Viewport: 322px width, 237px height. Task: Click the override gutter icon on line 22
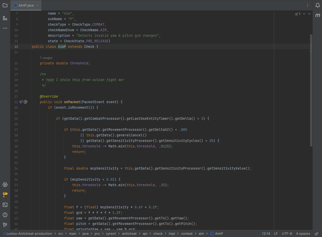click(21, 102)
